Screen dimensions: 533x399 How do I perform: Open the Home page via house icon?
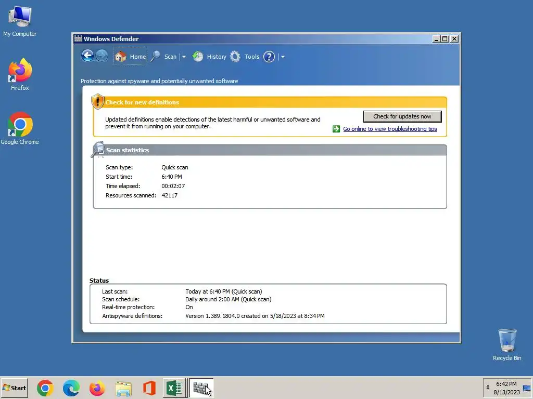tap(121, 57)
